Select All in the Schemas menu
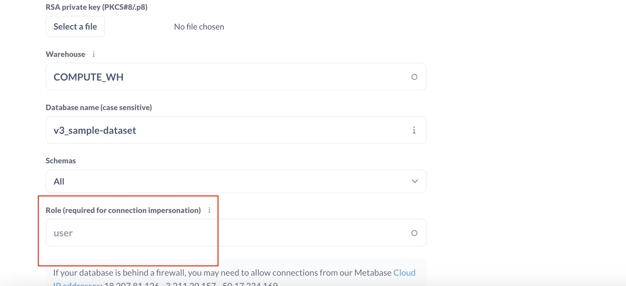The width and height of the screenshot is (626, 286). pos(59,181)
